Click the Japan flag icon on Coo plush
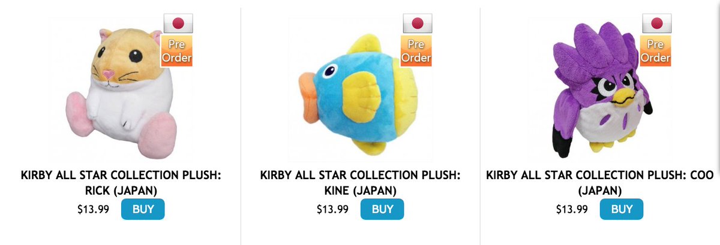The height and width of the screenshot is (245, 720). [657, 23]
